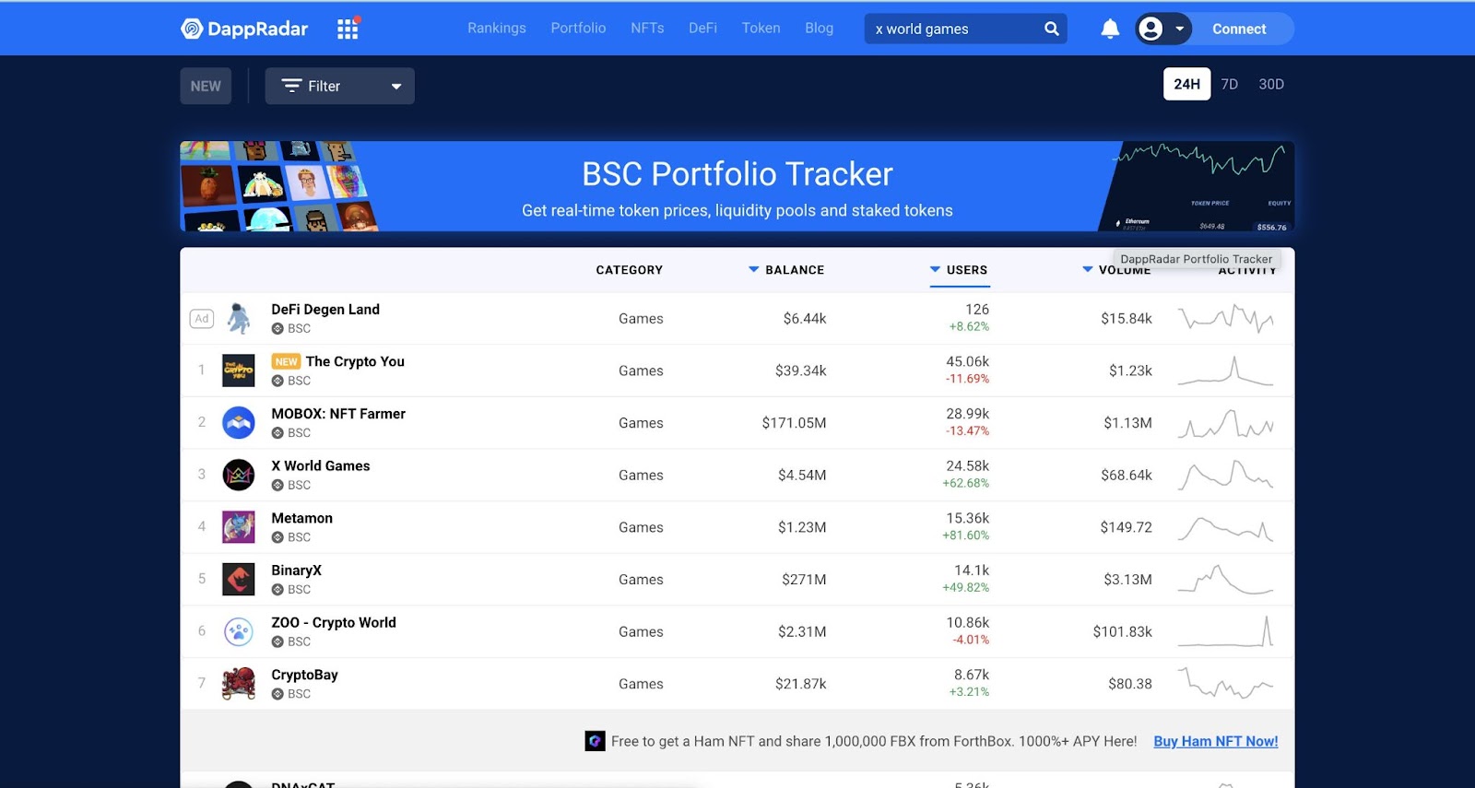Click the NEW badge on The Crypto You
The width and height of the screenshot is (1475, 788).
(x=286, y=362)
